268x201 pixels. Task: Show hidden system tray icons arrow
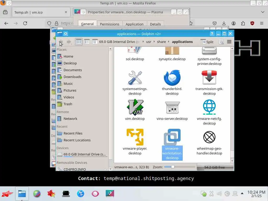(242, 193)
